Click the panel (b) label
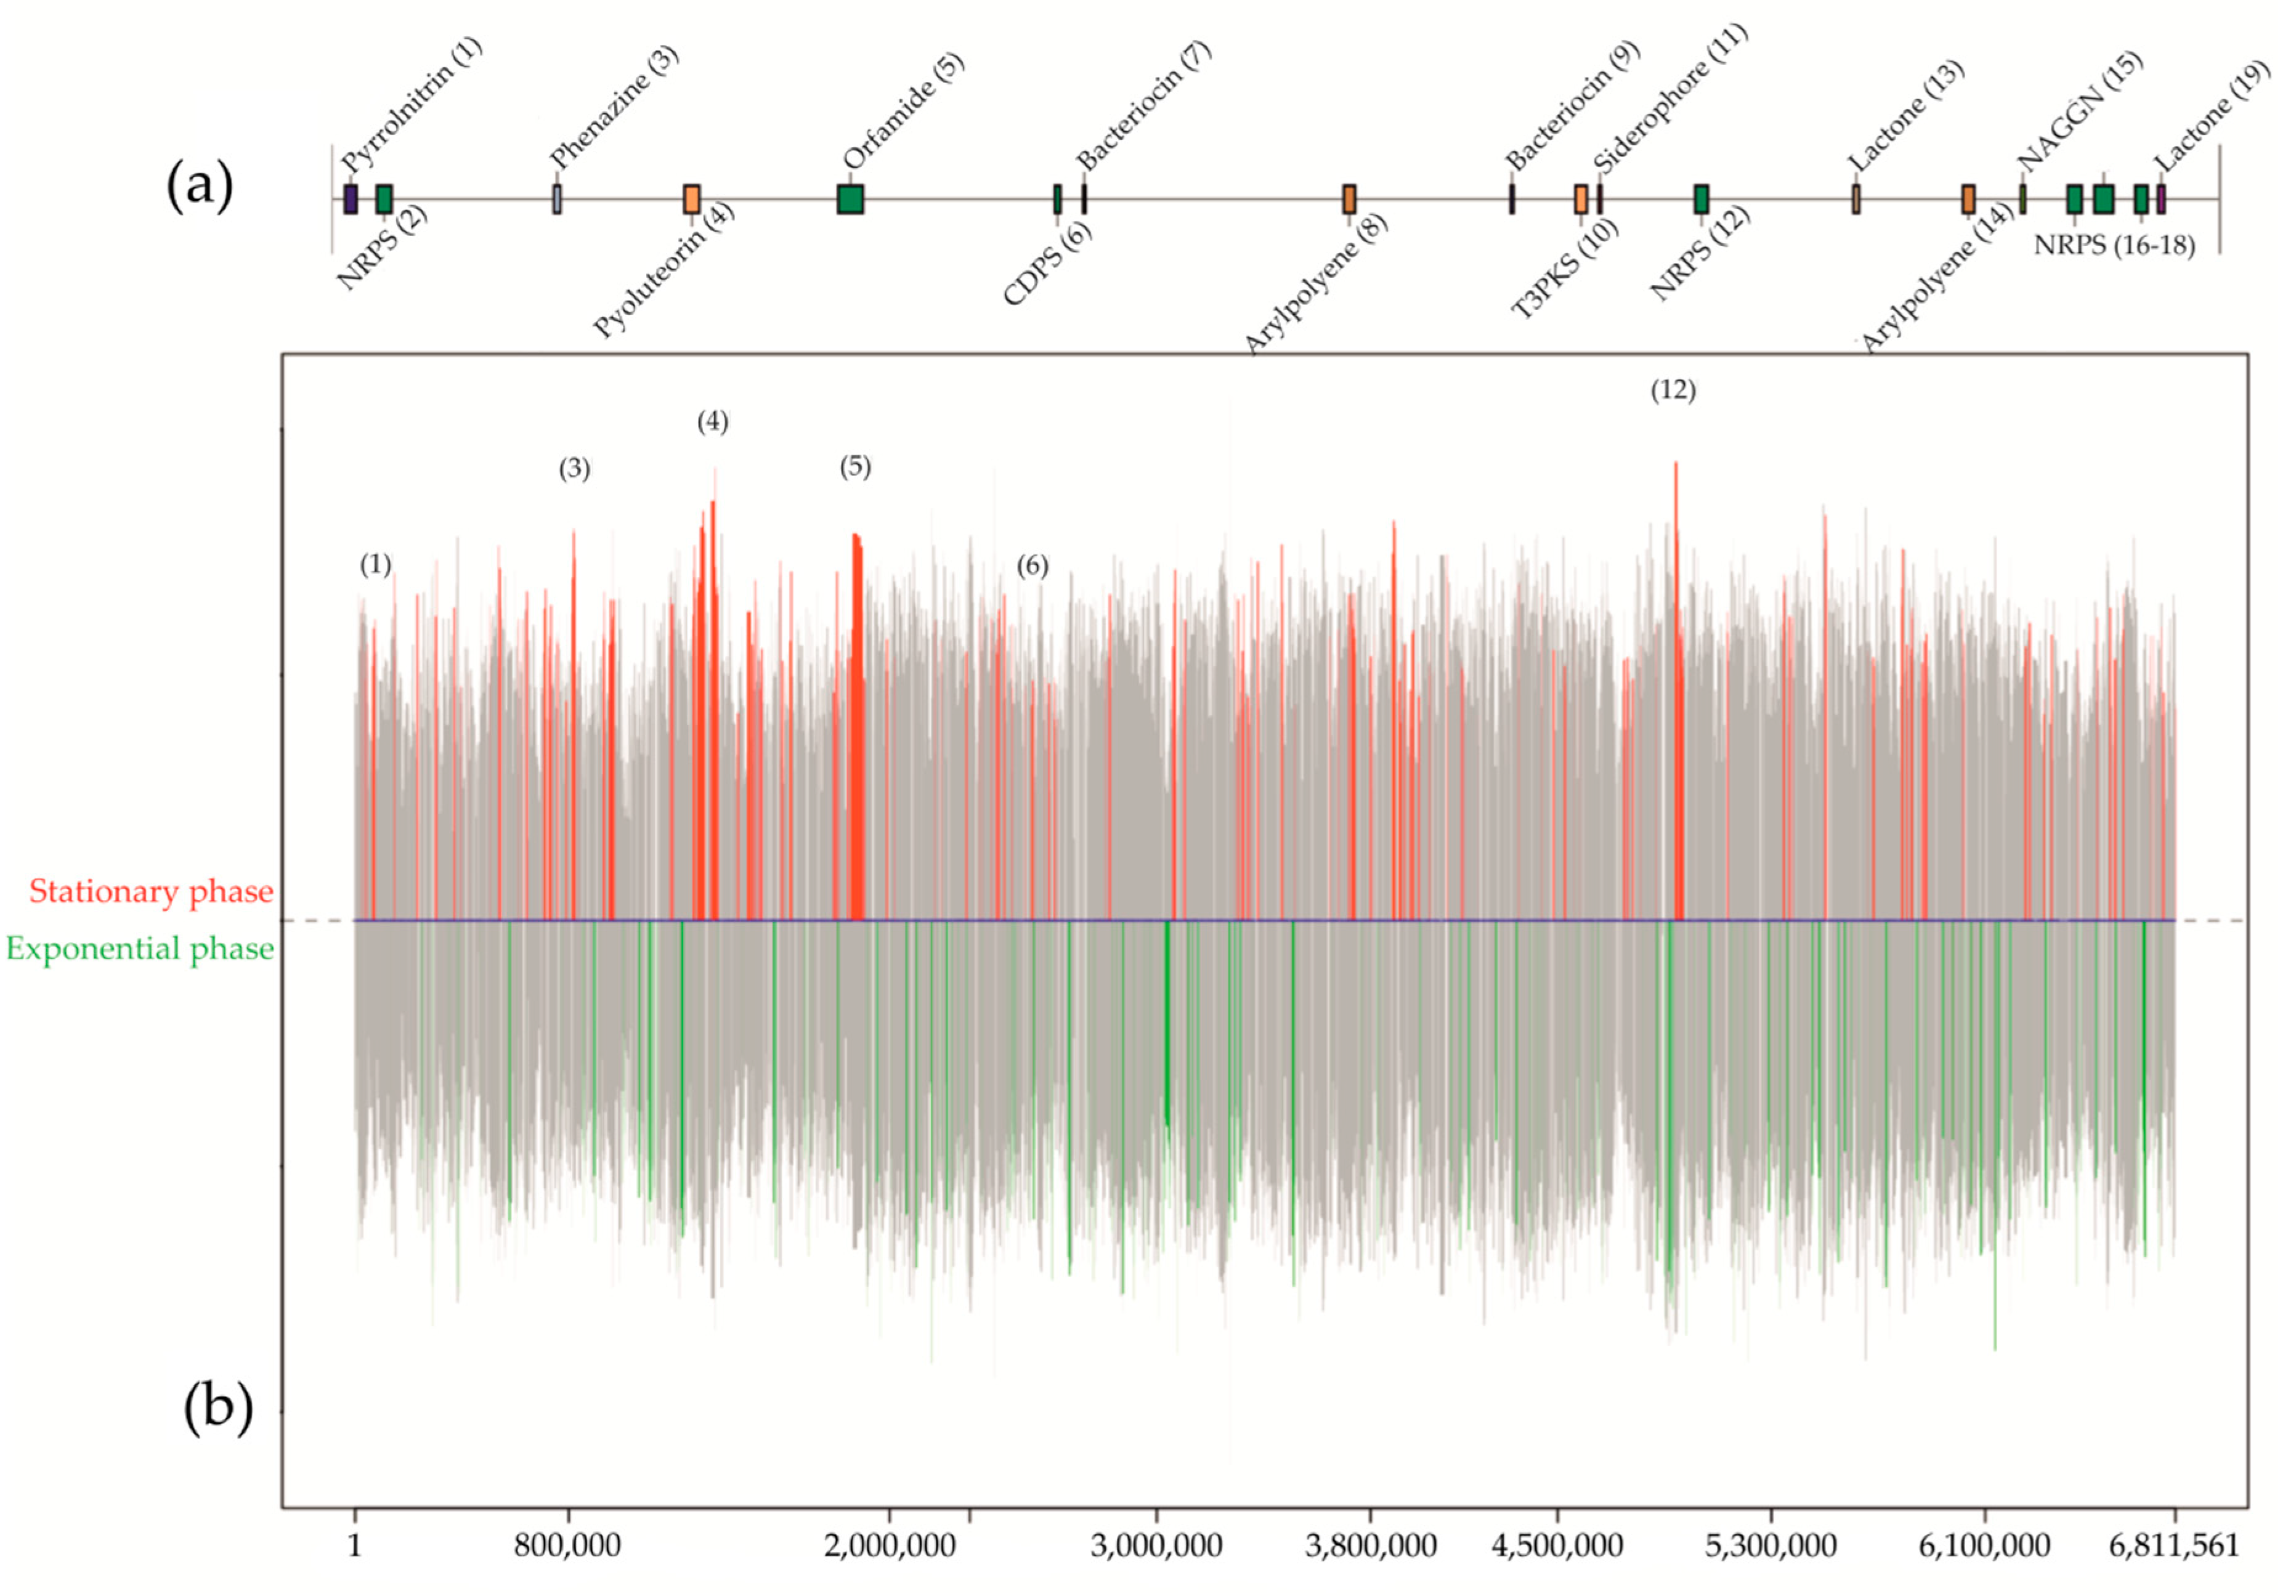 click(x=217, y=1408)
